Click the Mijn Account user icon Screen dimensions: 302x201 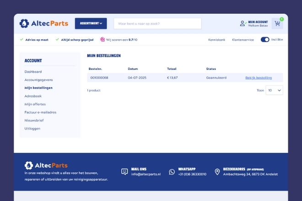pyautogui.click(x=243, y=23)
